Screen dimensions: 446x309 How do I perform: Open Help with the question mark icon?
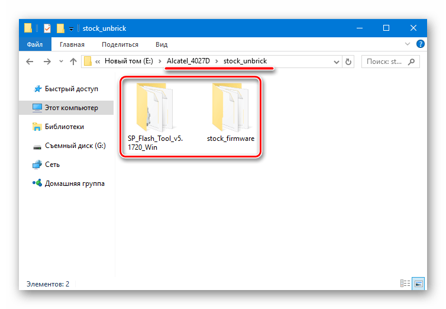pos(420,44)
